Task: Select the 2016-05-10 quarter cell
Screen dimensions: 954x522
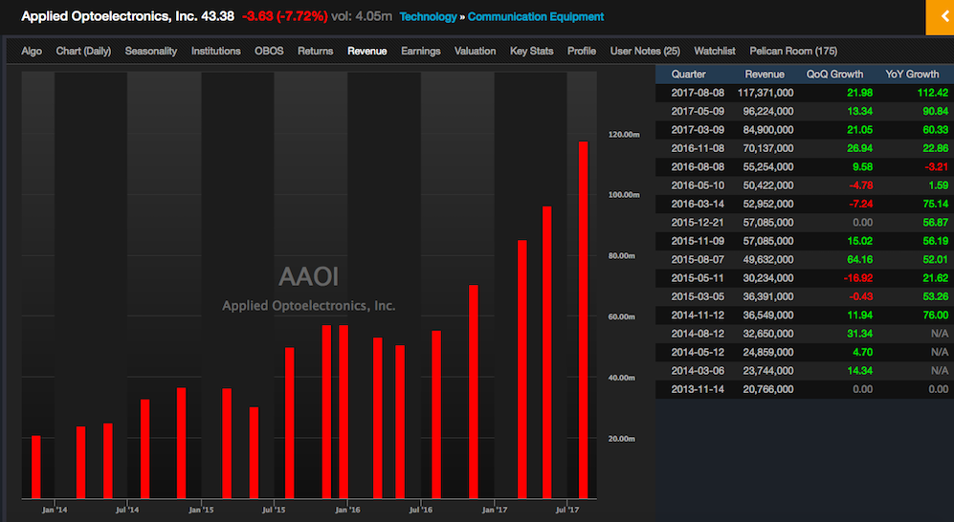Action: coord(698,185)
